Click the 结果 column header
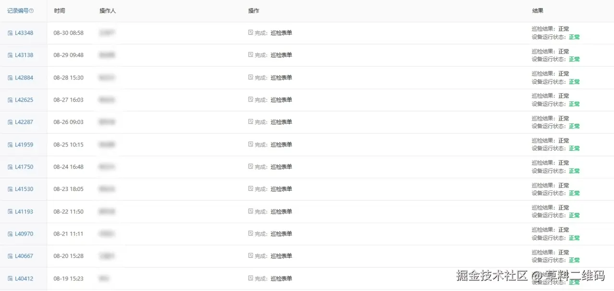The image size is (614, 291). 538,11
